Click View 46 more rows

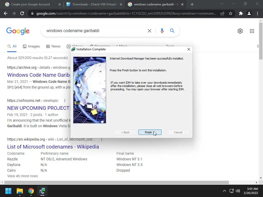23,176
